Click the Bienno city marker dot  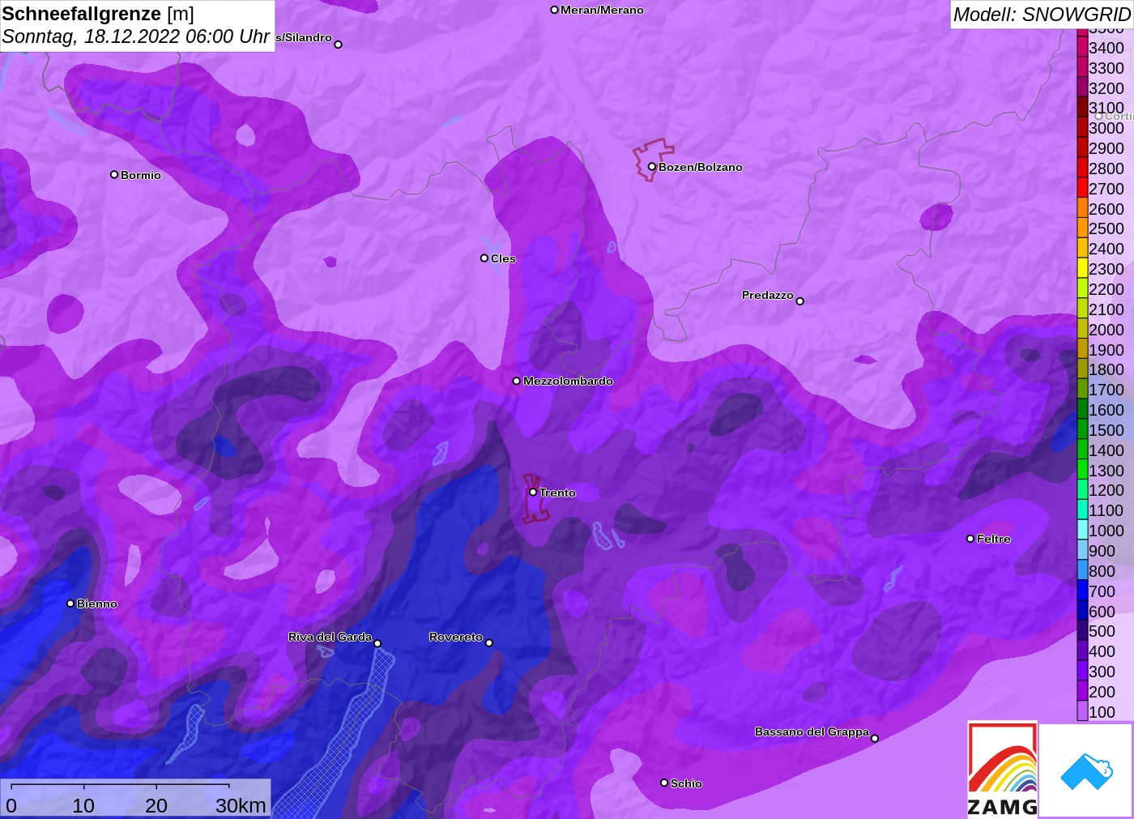[70, 604]
